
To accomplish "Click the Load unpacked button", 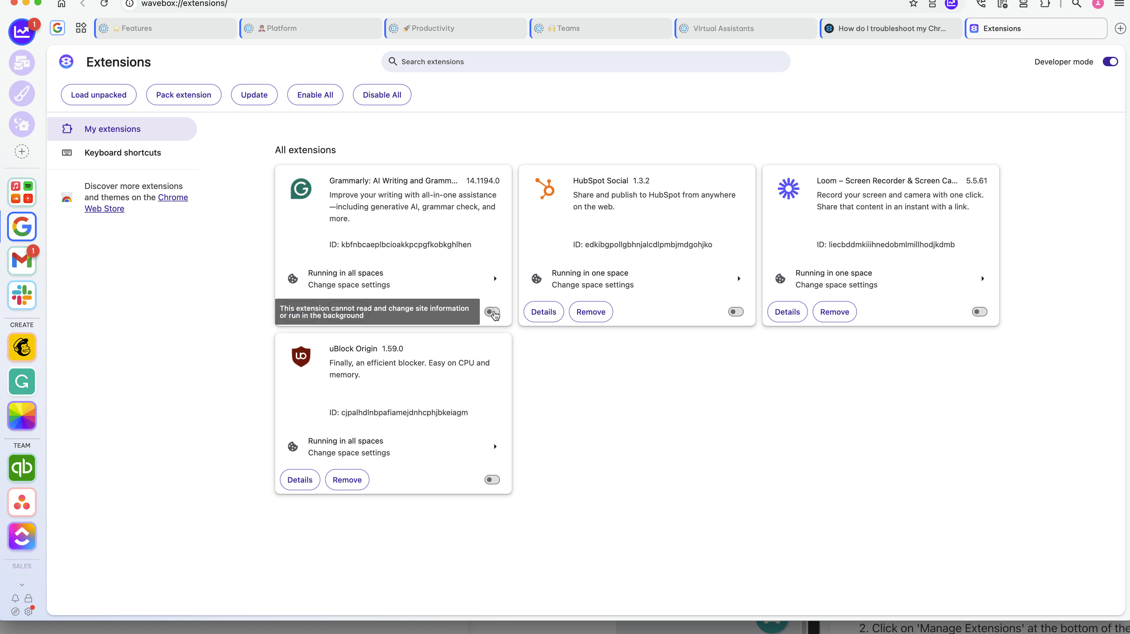I will 98,95.
